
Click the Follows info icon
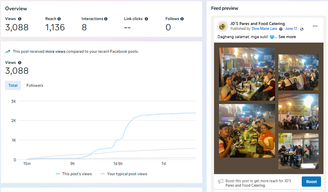pyautogui.click(x=182, y=19)
